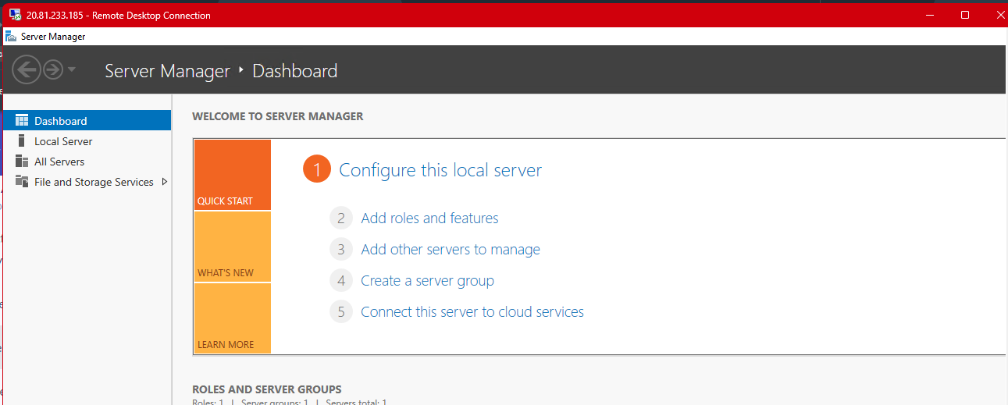Click the step 2 number circle
The width and height of the screenshot is (1008, 405).
(x=341, y=218)
